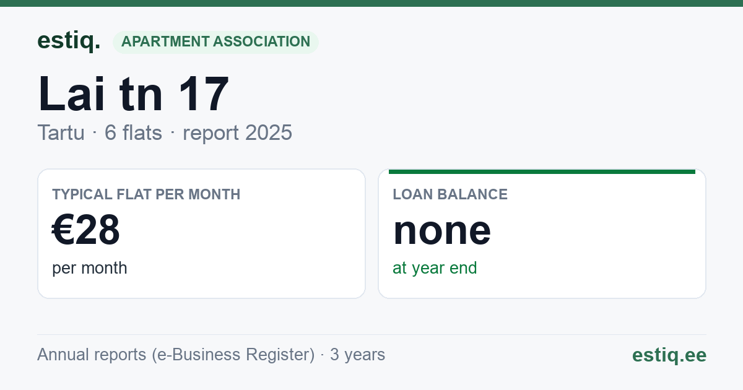This screenshot has height=390, width=743.
Task: Open the Loan Balance card
Action: pos(542,233)
